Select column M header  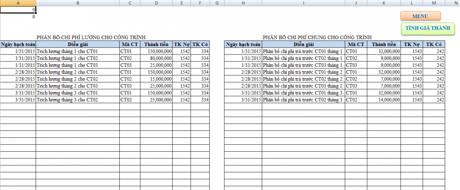click(434, 3)
